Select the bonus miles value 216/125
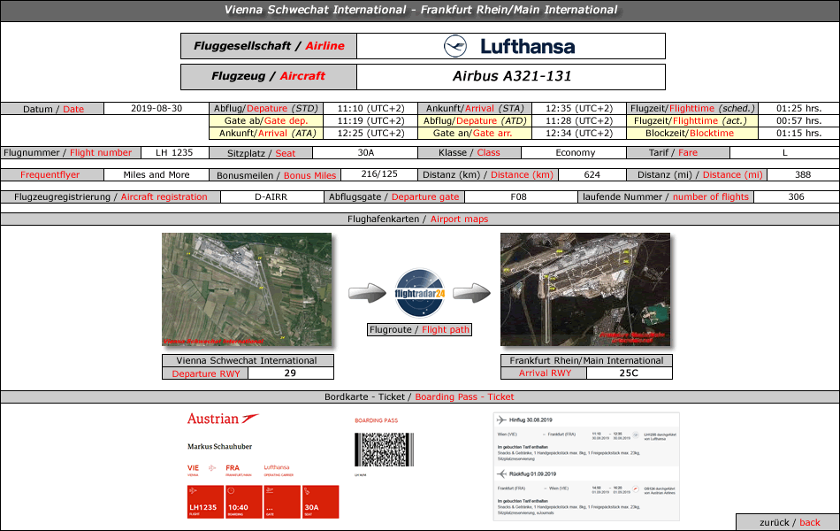840x531 pixels. [x=379, y=173]
